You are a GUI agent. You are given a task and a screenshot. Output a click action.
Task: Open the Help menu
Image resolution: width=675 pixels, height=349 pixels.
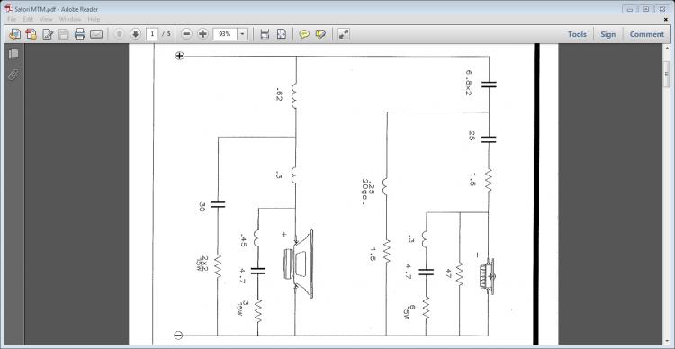[x=94, y=20]
